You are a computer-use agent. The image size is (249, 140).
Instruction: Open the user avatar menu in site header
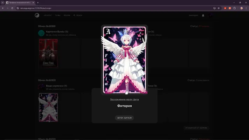point(210,15)
